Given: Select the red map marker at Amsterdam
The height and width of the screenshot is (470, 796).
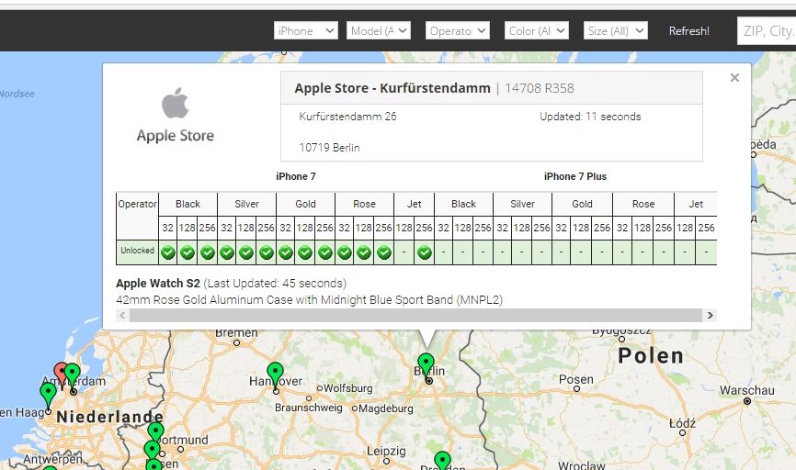Looking at the screenshot, I should click(60, 374).
